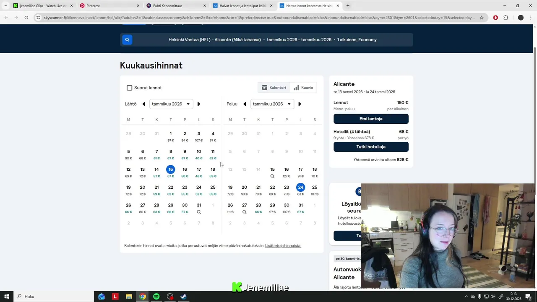
Task: Select return date 31 at 67 €
Action: pyautogui.click(x=300, y=208)
